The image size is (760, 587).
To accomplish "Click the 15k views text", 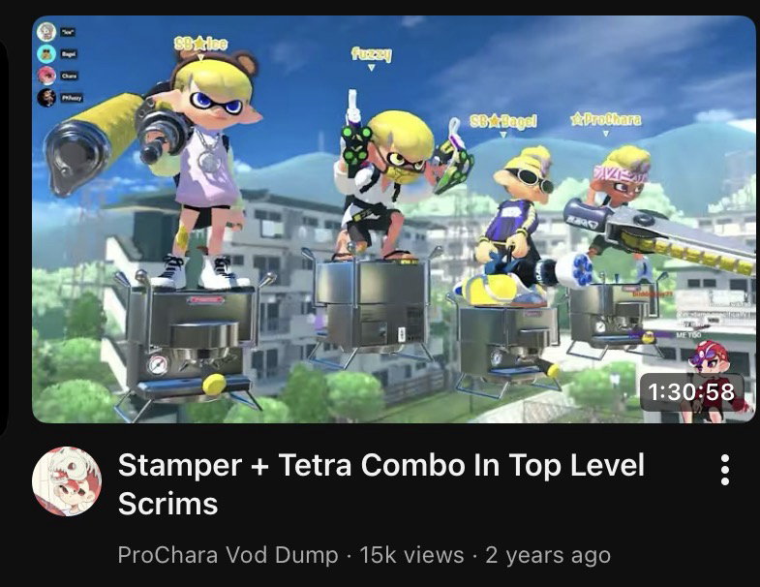I will point(411,555).
